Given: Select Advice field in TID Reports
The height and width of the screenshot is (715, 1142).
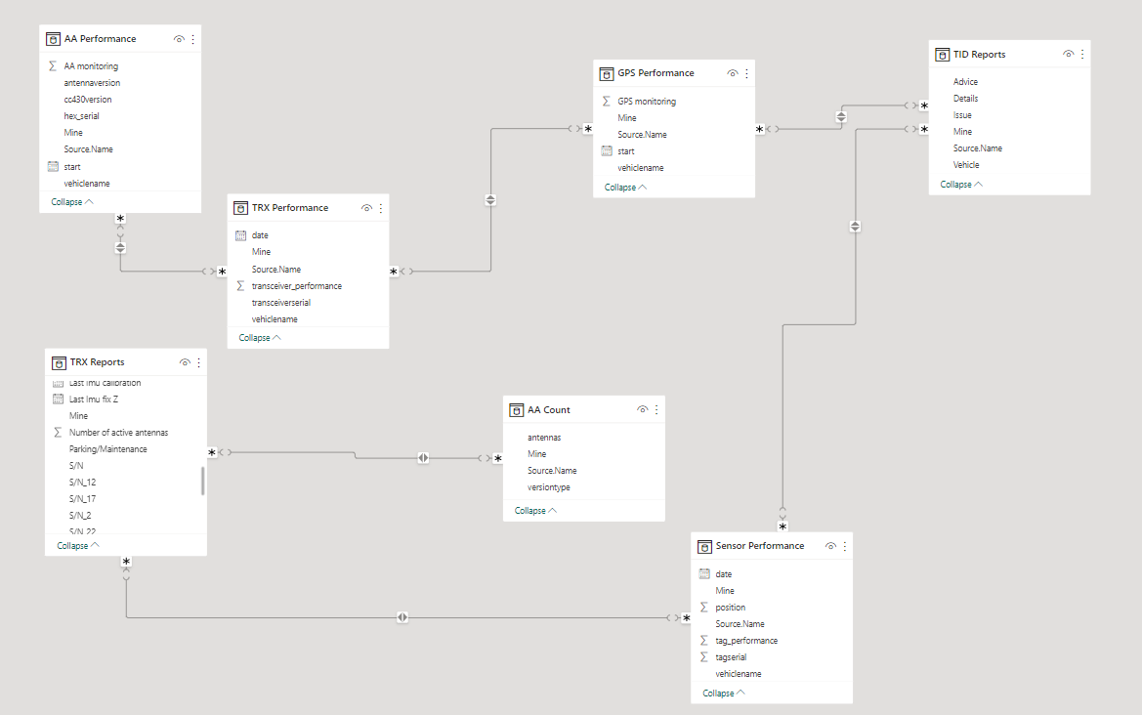Looking at the screenshot, I should pos(966,82).
